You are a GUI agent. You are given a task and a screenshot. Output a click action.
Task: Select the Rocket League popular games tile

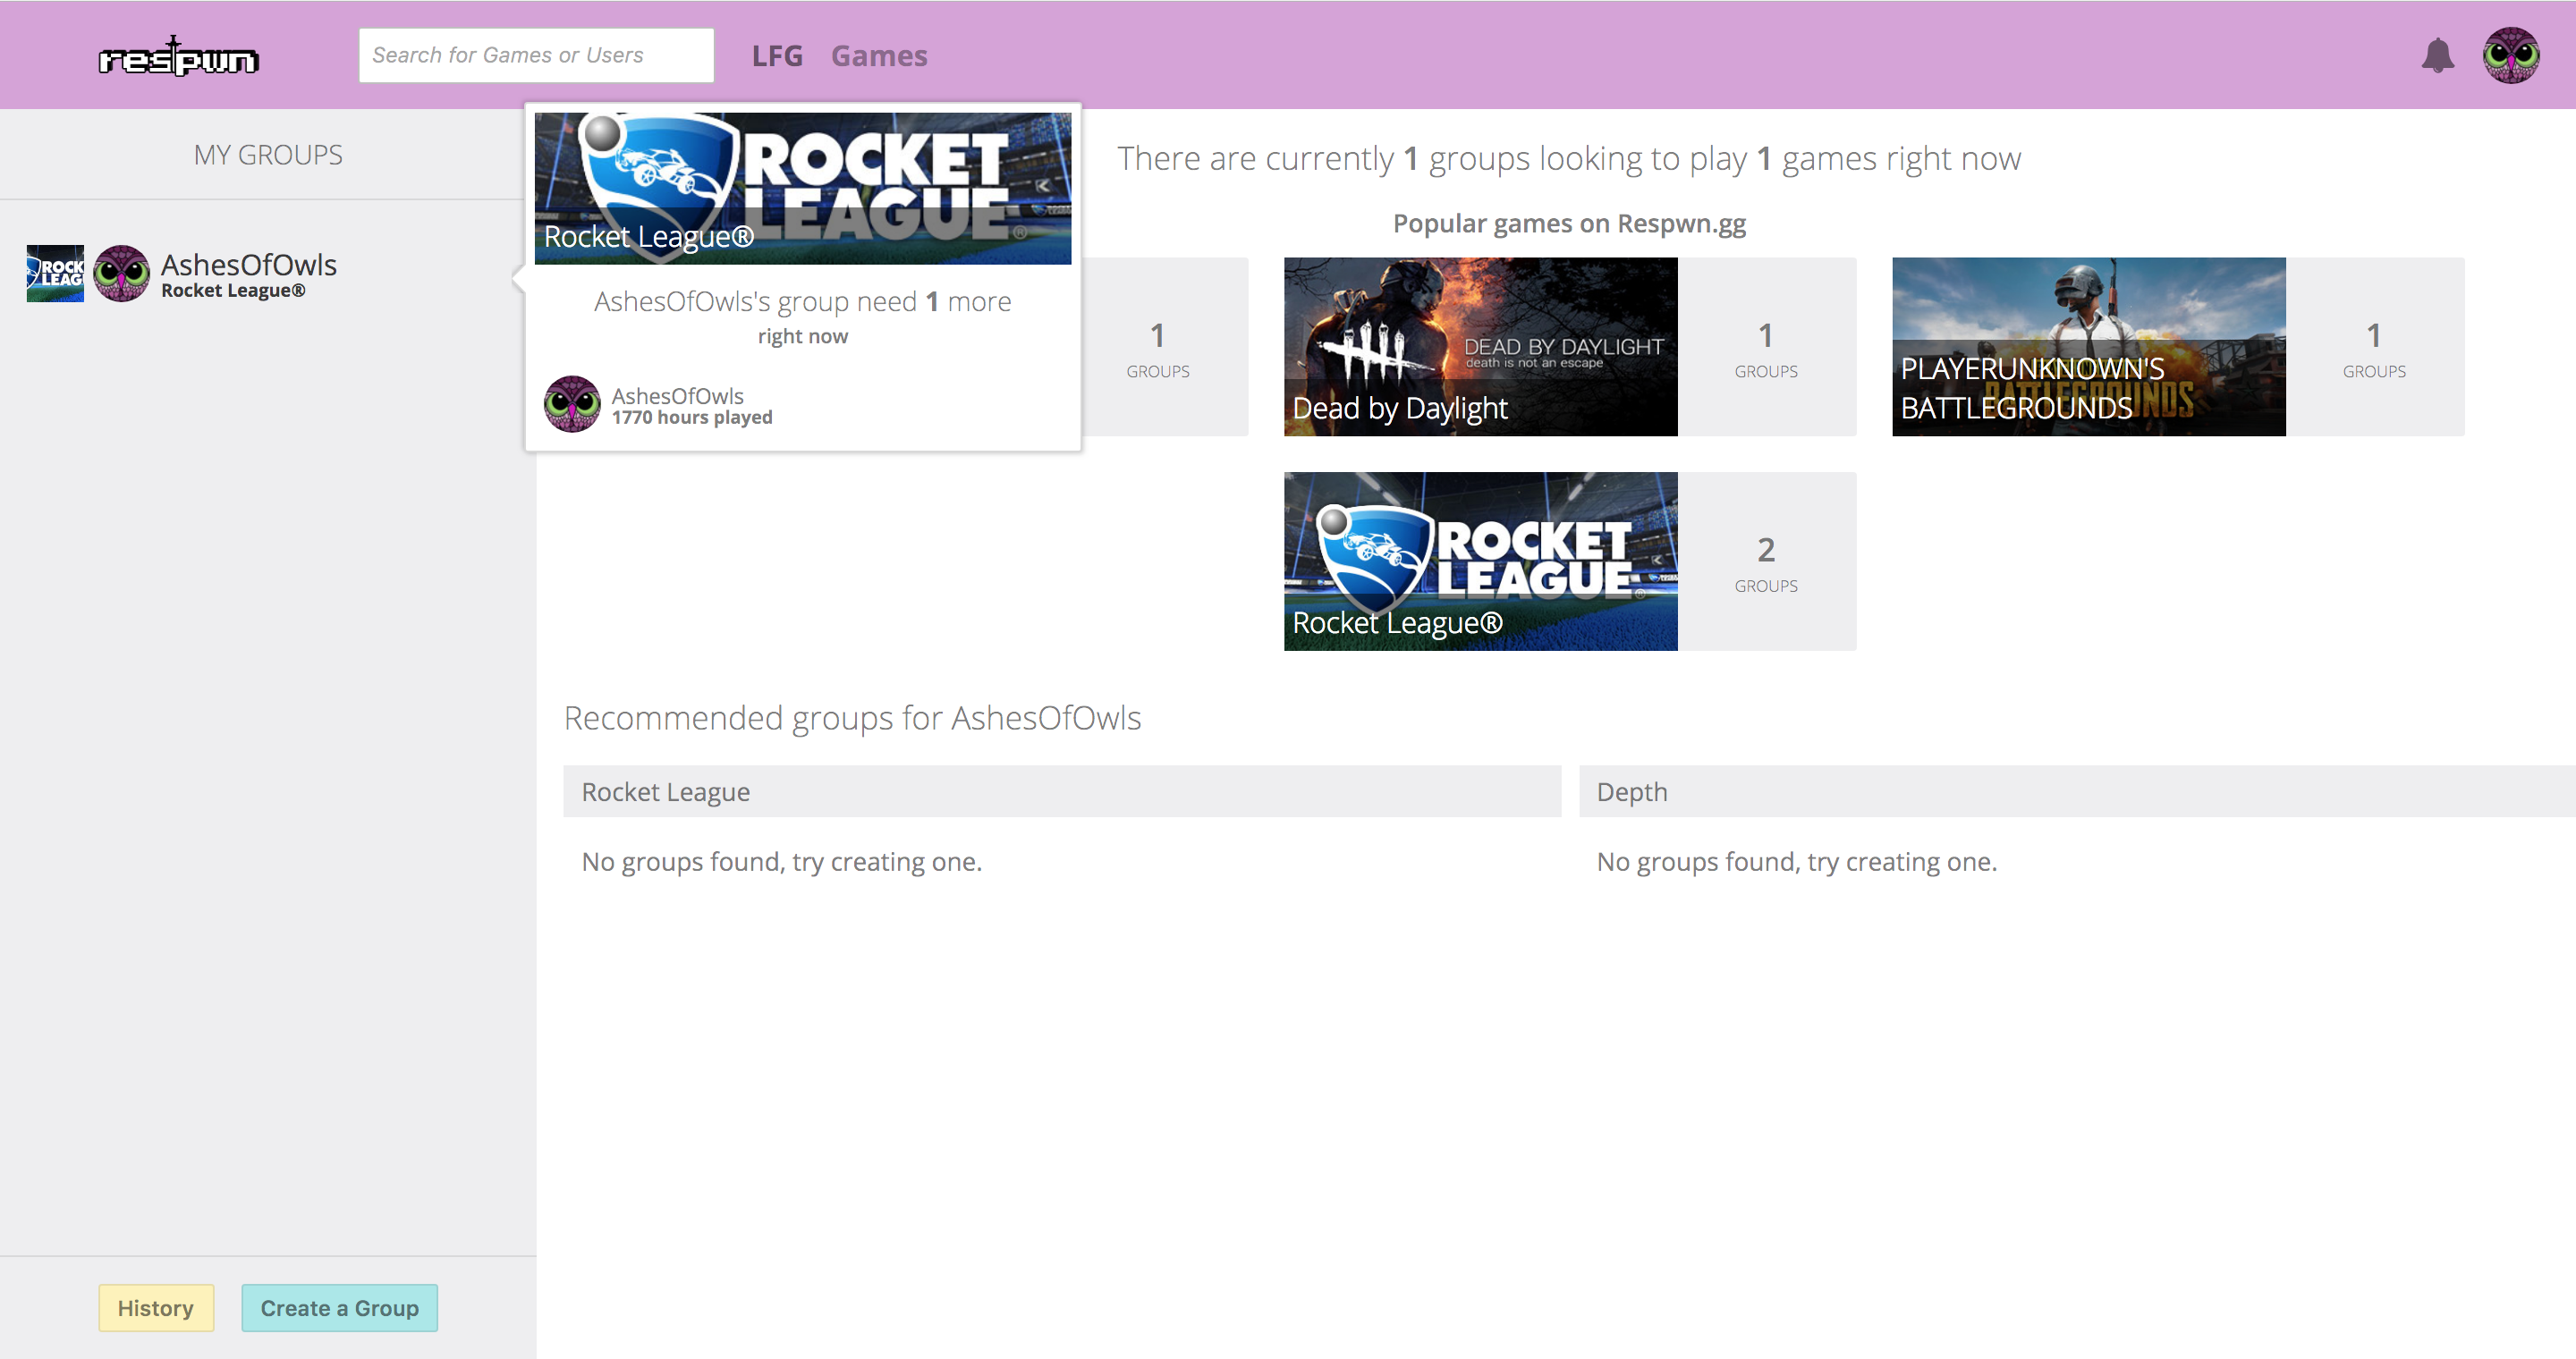tap(1480, 561)
